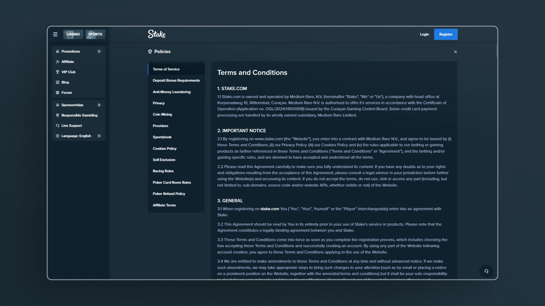The height and width of the screenshot is (306, 545).
Task: Click the Blog sidebar icon
Action: (x=58, y=82)
